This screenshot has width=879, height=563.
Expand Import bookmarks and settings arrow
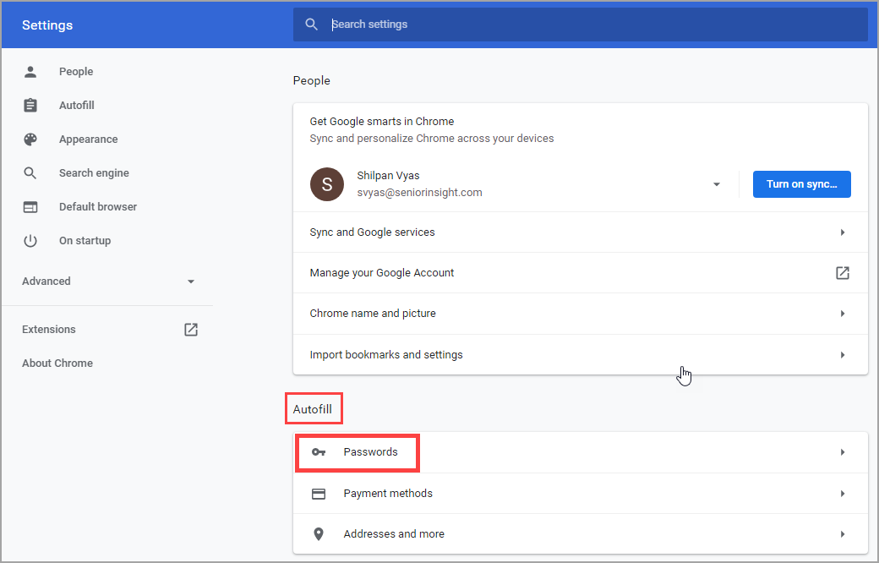point(843,355)
